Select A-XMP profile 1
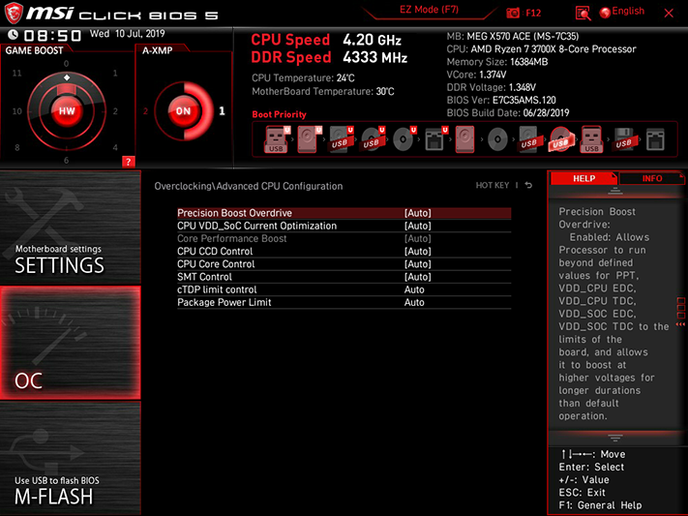The height and width of the screenshot is (516, 688). [x=222, y=111]
